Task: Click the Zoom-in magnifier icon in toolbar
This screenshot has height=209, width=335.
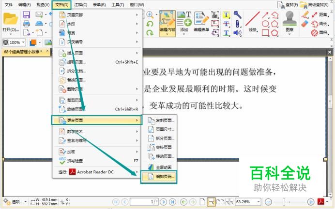Action: pyautogui.click(x=150, y=14)
